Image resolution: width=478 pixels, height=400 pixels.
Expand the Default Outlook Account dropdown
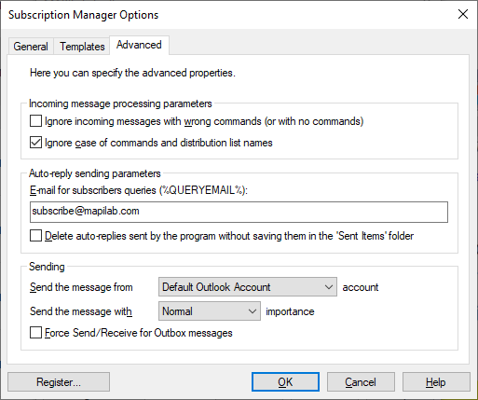pyautogui.click(x=248, y=287)
